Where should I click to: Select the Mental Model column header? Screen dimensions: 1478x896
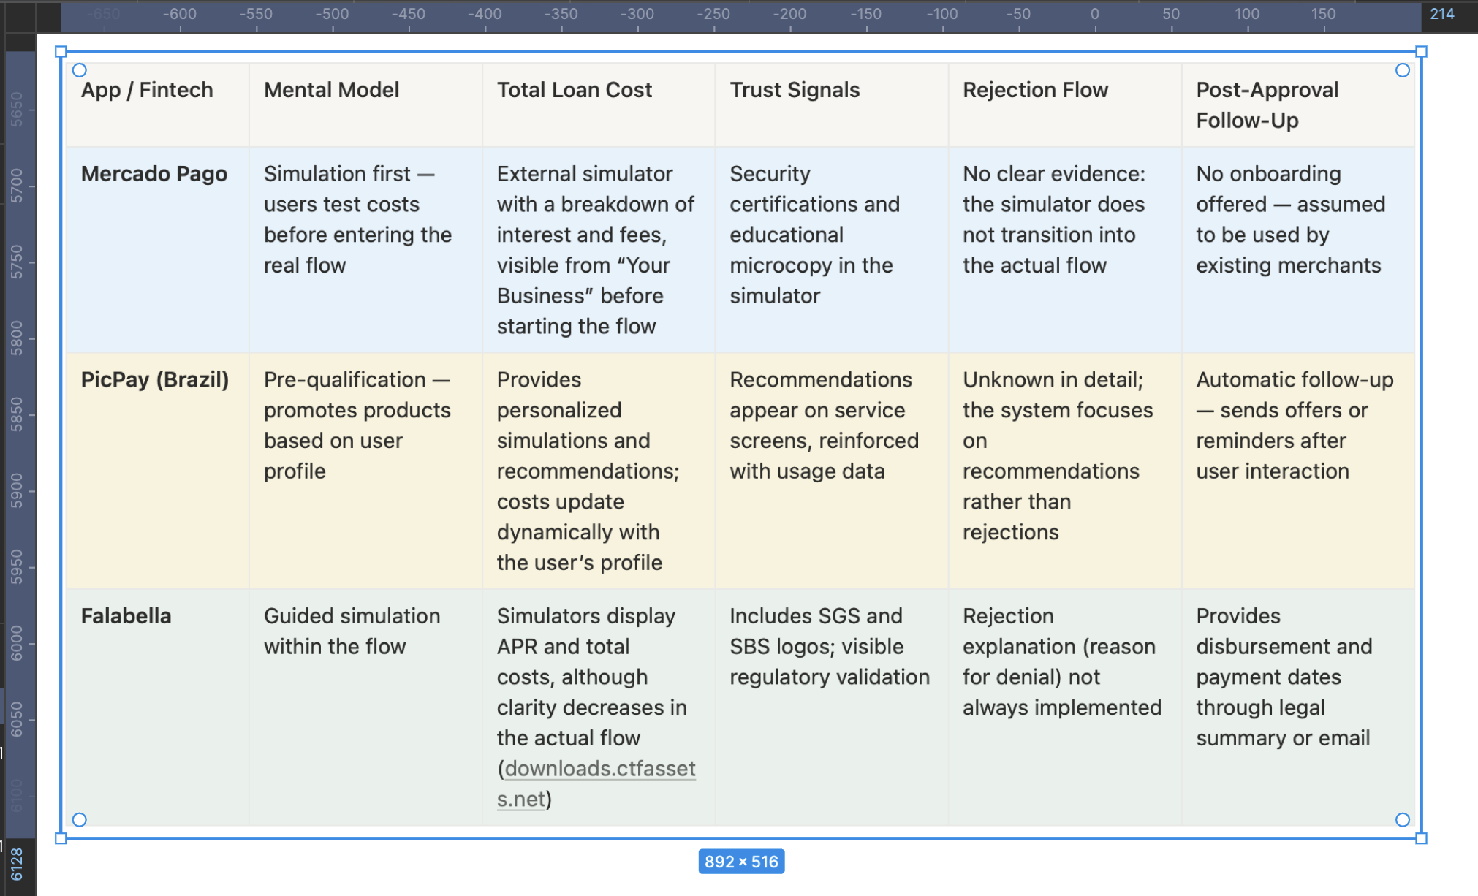331,90
